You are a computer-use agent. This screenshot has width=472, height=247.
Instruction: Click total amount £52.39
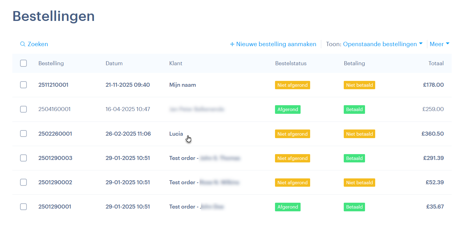pos(435,182)
